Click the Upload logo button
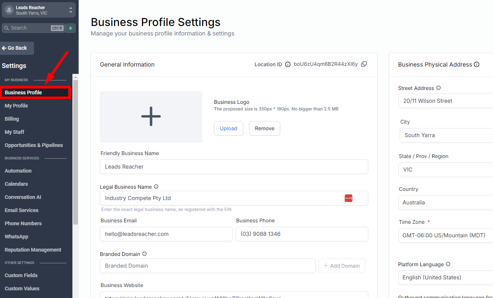The image size is (493, 298). [x=229, y=128]
